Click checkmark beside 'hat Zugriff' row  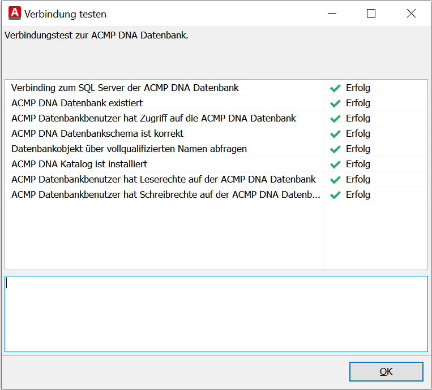coord(335,119)
